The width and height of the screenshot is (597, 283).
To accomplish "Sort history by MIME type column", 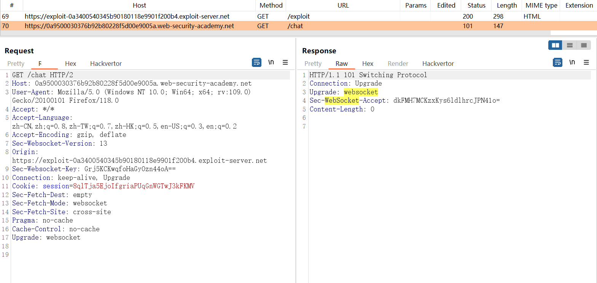I will coord(541,5).
